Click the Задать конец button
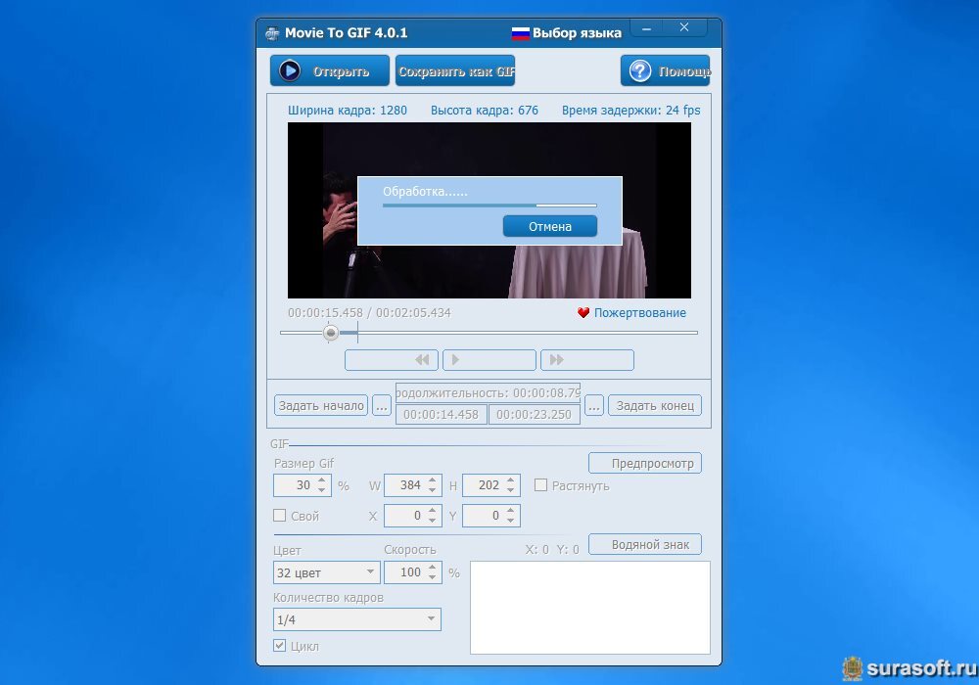The image size is (979, 685). coord(655,405)
